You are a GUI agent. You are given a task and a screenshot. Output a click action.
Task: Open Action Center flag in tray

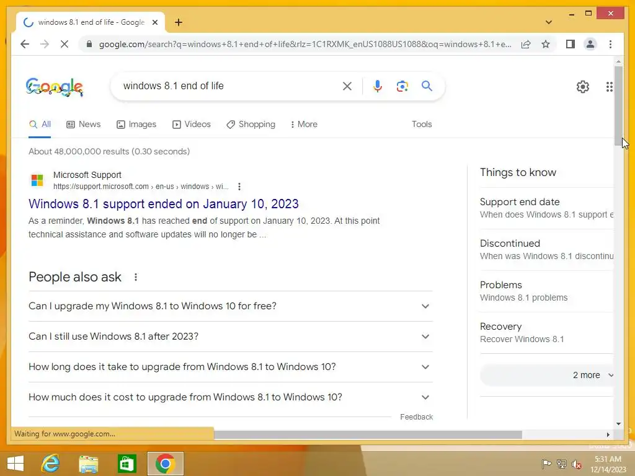[x=546, y=464]
